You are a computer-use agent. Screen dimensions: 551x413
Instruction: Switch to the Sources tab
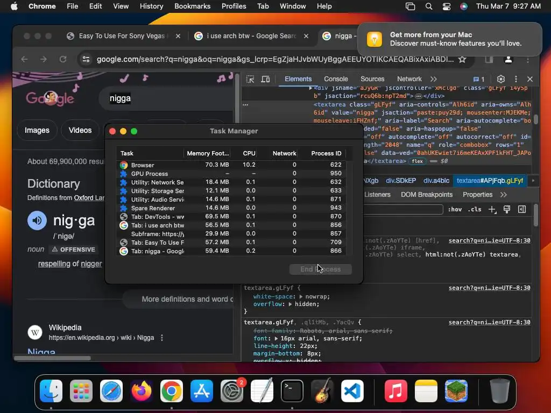(x=372, y=80)
